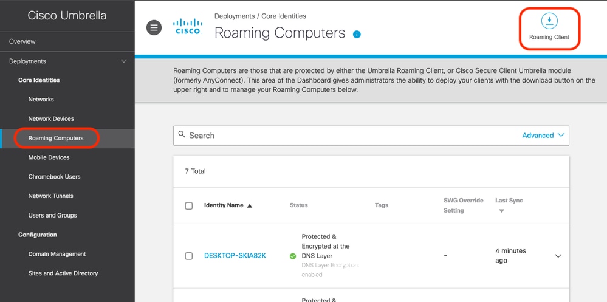
Task: Sort ascending by Identity Name arrow
Action: [250, 205]
